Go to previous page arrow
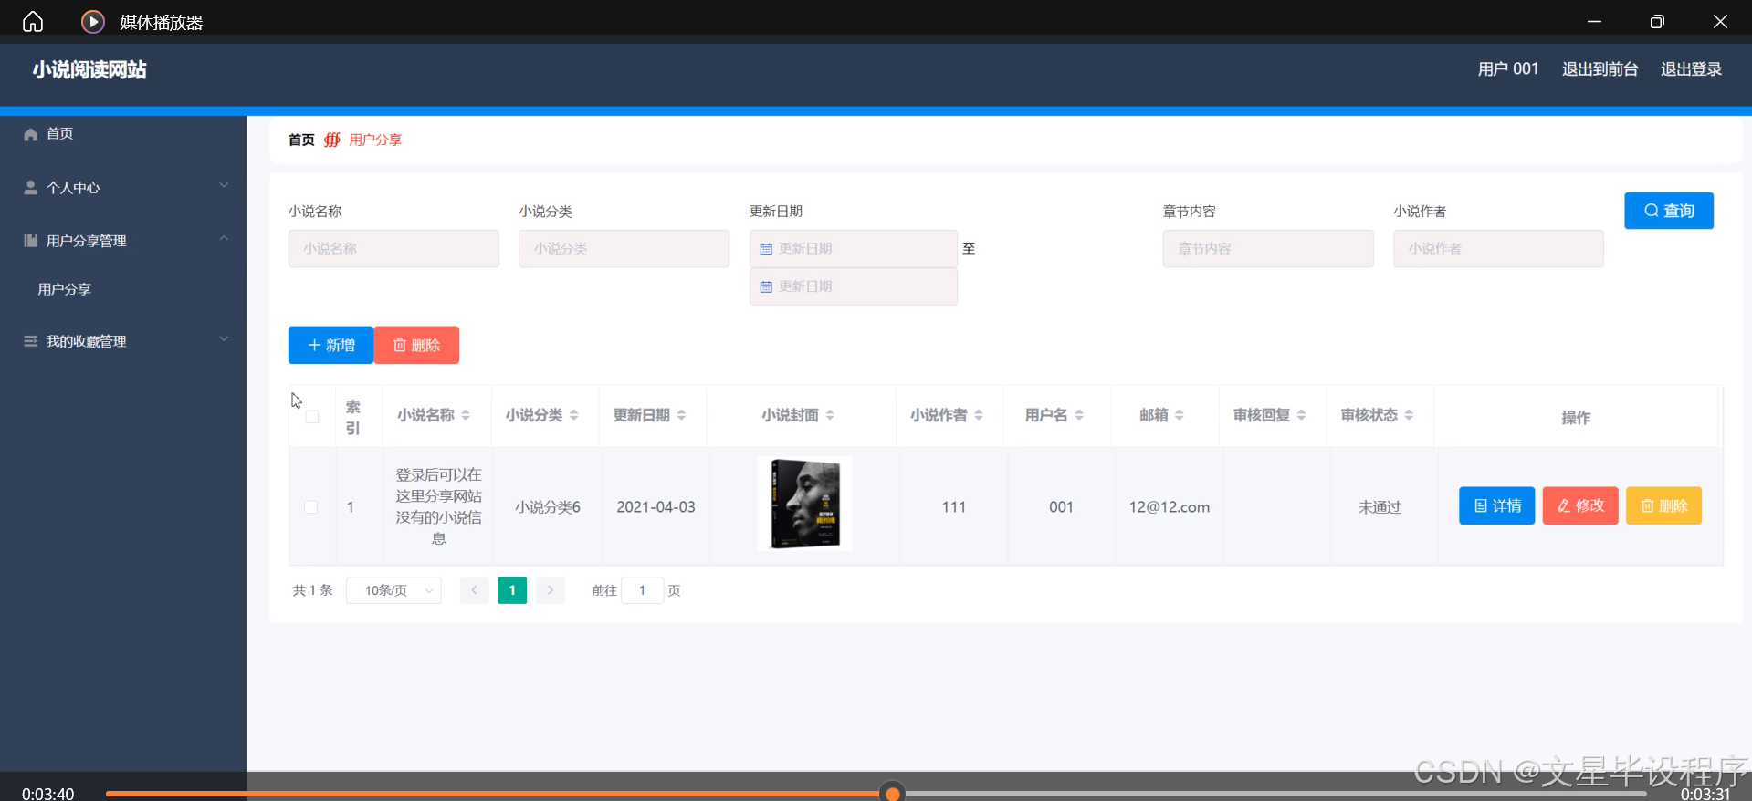The image size is (1752, 801). 474,590
